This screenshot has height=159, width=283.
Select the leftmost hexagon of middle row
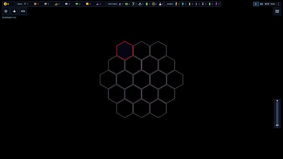pos(108,79)
